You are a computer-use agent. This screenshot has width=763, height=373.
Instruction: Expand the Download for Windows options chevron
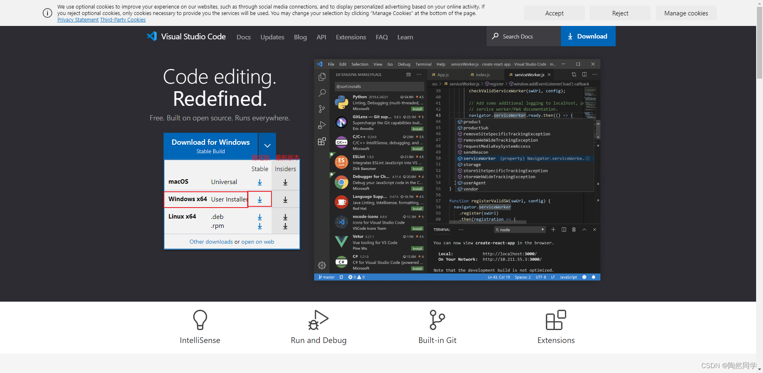coord(267,146)
